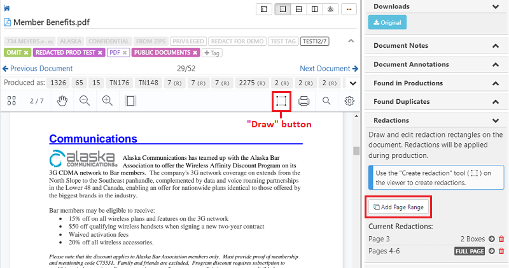Download the Original file
This screenshot has height=268, width=509.
pos(387,22)
